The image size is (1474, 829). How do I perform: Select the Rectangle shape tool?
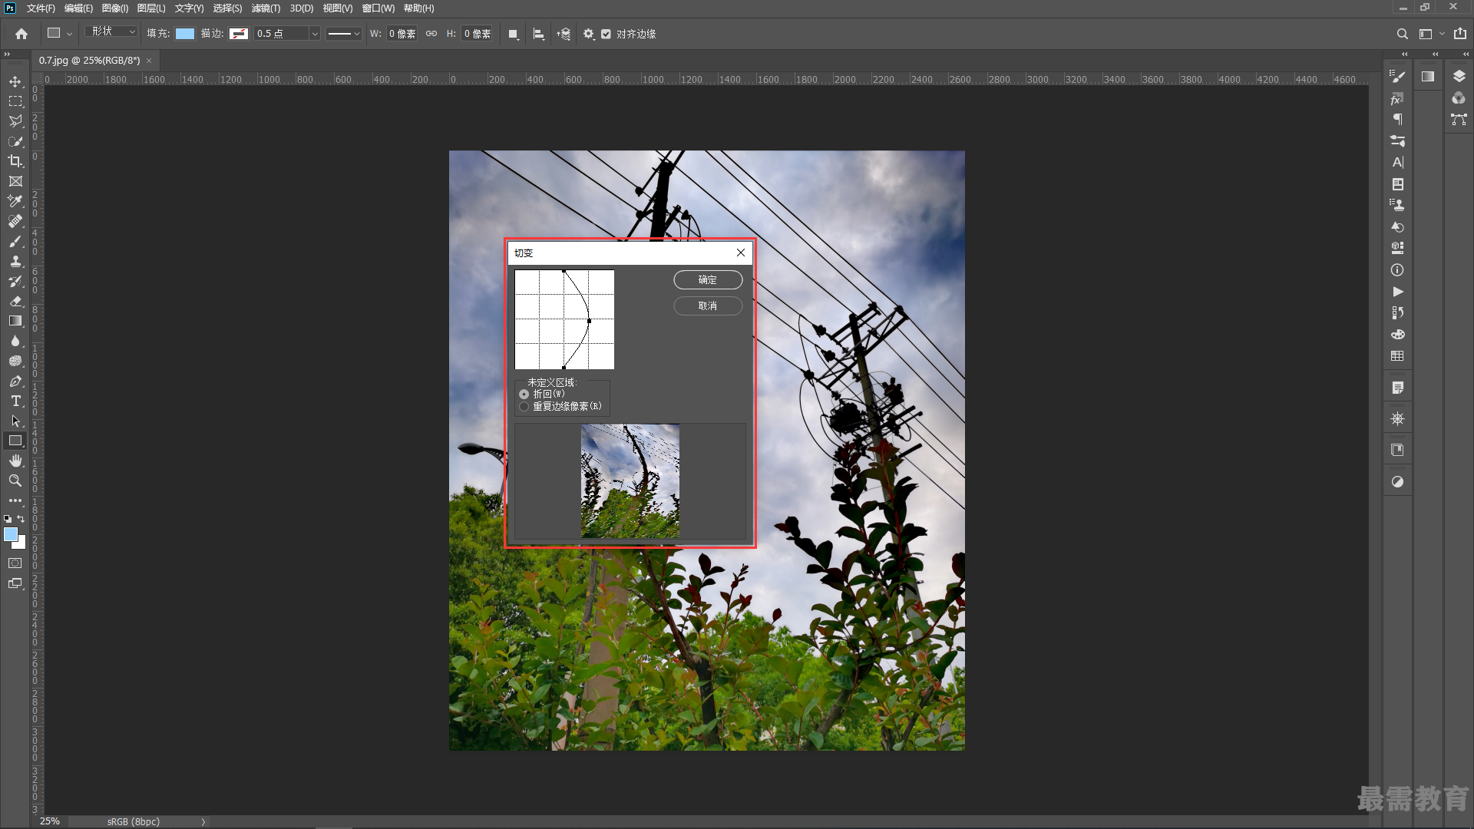point(15,441)
